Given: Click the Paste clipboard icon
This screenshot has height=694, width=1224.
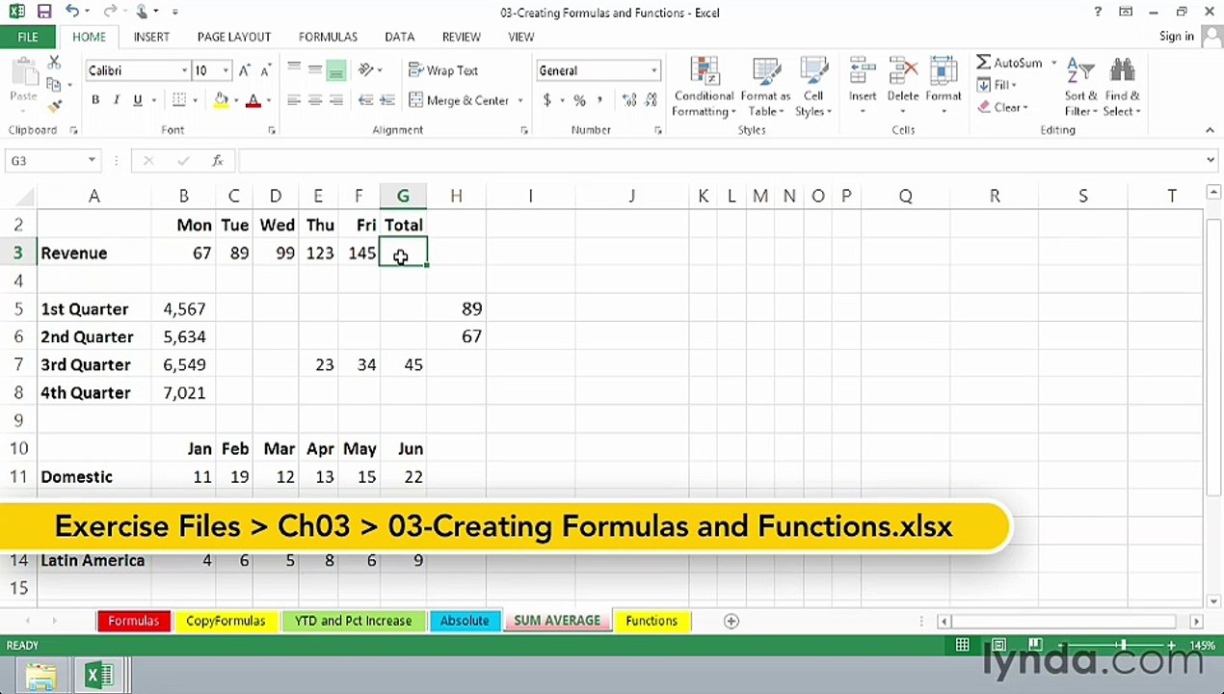Looking at the screenshot, I should coord(23,74).
